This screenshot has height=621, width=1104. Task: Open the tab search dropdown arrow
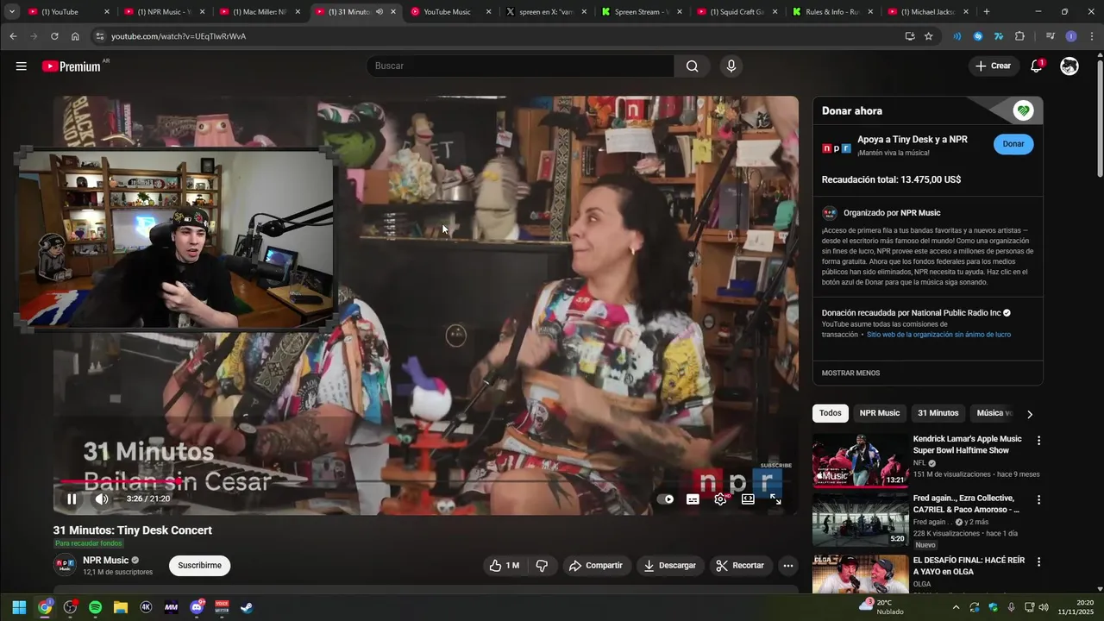tap(12, 12)
